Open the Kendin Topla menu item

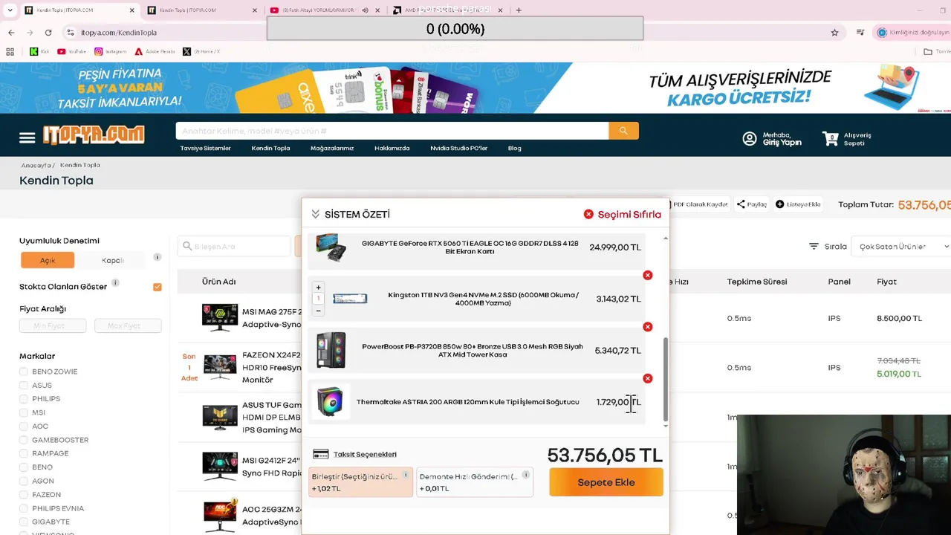pos(270,148)
